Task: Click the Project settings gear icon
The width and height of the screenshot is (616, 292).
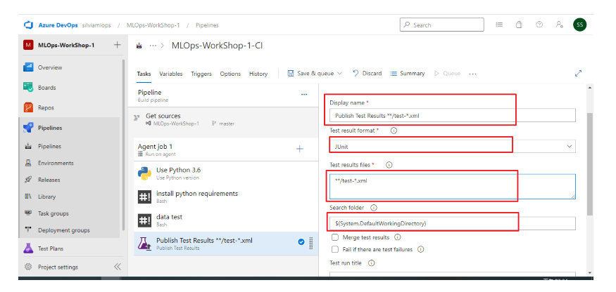Action: coord(28,267)
